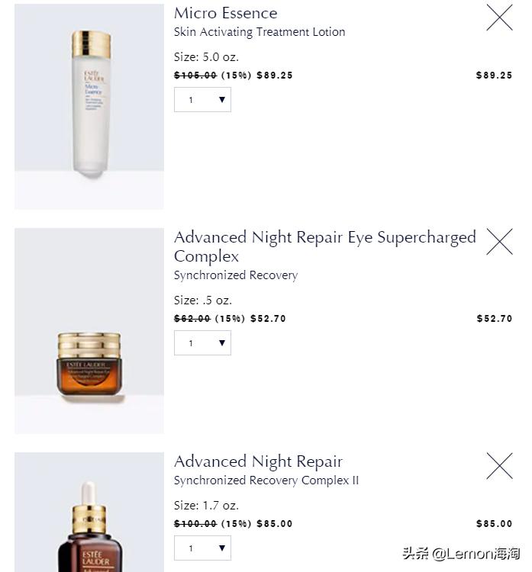Screen dimensions: 532x572
Task: Delete the Synchronized Recovery Complex II item
Action: pos(499,466)
